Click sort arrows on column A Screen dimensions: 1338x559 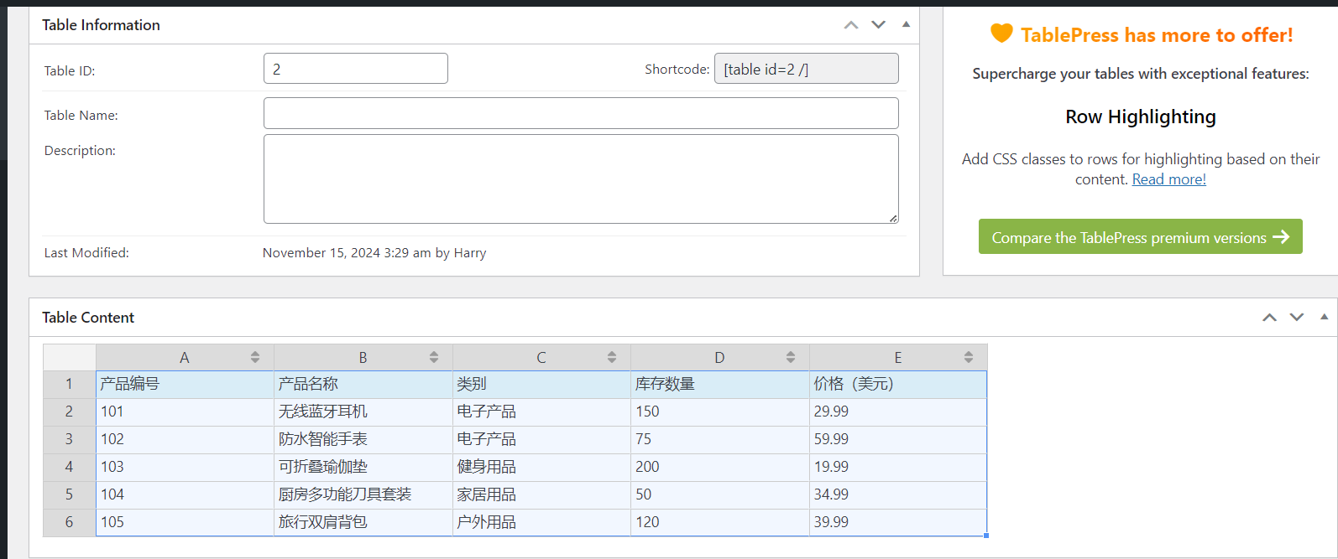tap(255, 357)
